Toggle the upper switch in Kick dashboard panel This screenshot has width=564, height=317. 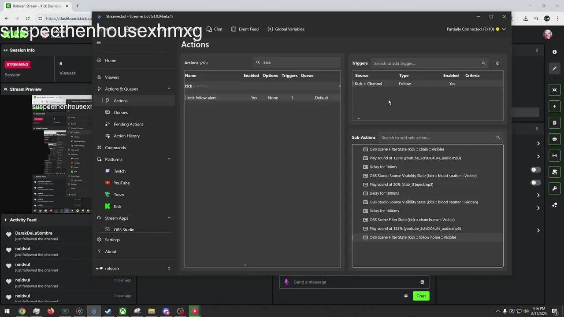pyautogui.click(x=536, y=170)
